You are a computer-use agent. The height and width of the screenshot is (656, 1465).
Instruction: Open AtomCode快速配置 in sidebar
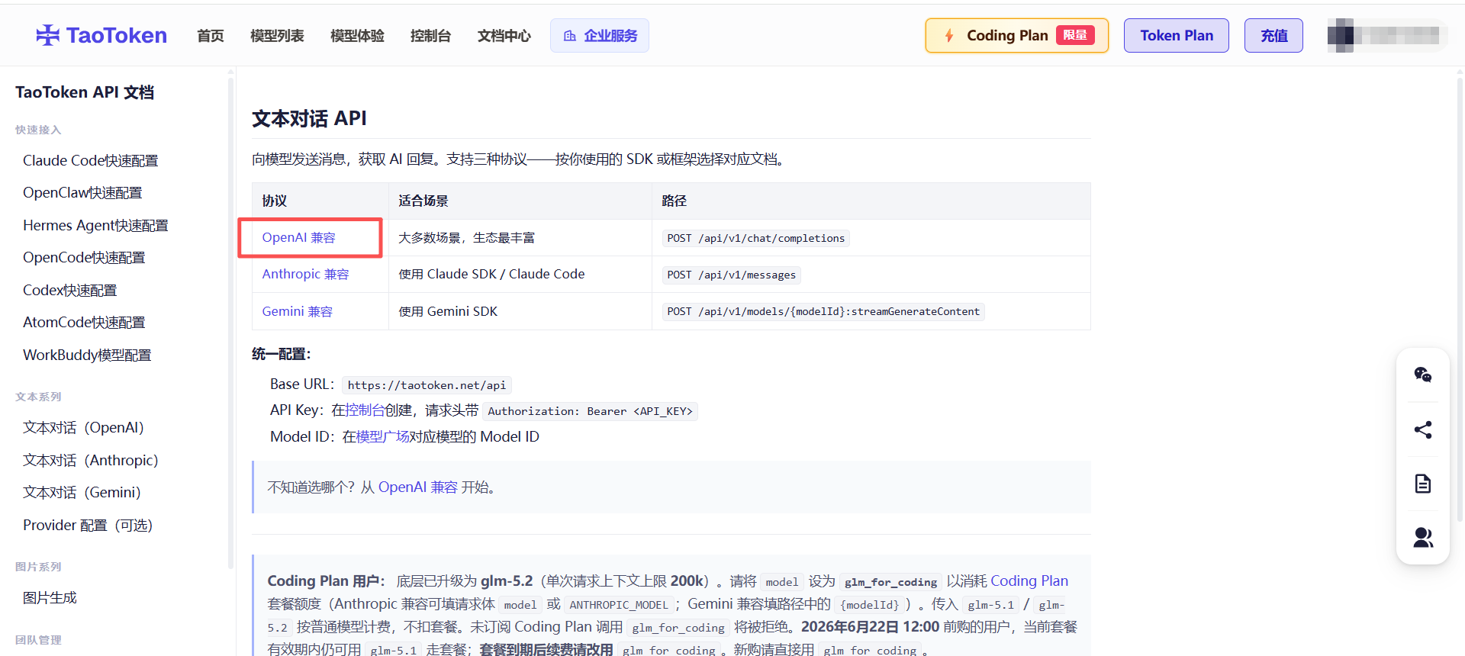pos(84,323)
